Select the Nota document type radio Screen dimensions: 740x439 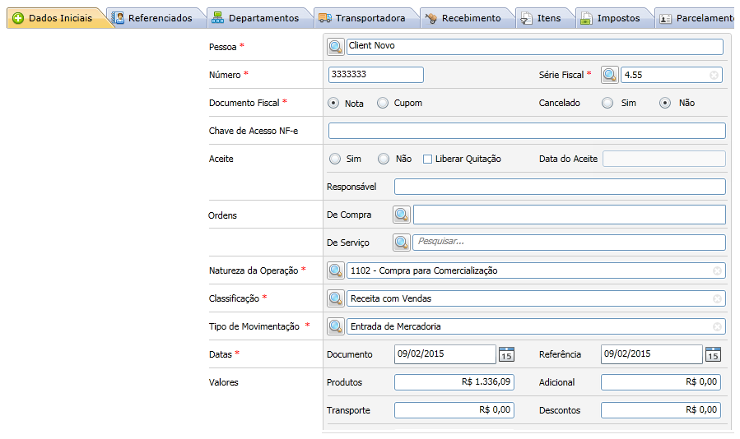(333, 103)
